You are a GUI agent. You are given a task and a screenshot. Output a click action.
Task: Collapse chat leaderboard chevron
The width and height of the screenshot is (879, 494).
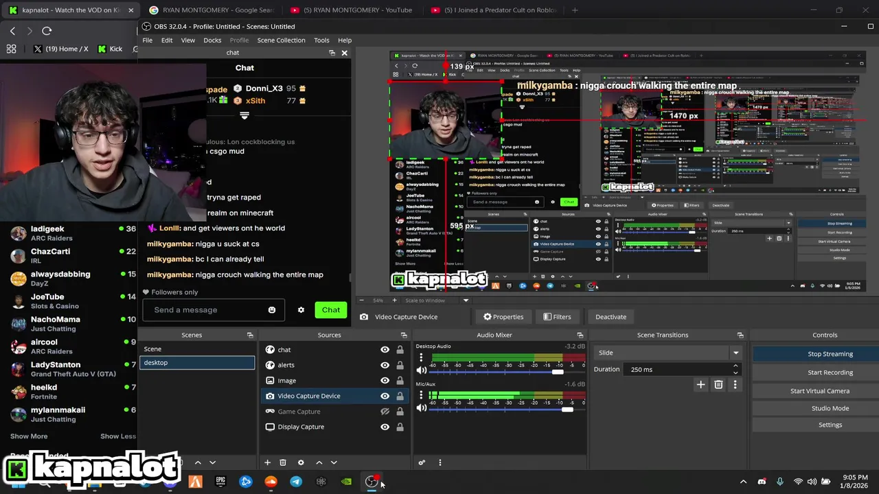point(244,115)
